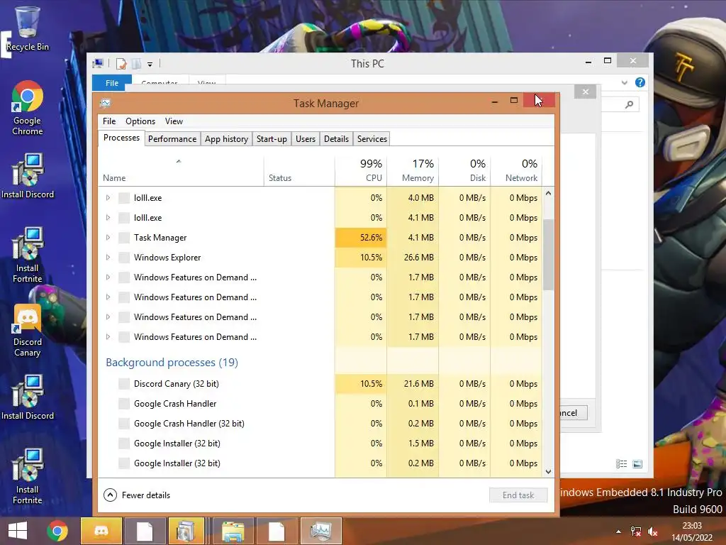Image resolution: width=726 pixels, height=545 pixels.
Task: Click clock showing 23:03
Action: pyautogui.click(x=692, y=526)
